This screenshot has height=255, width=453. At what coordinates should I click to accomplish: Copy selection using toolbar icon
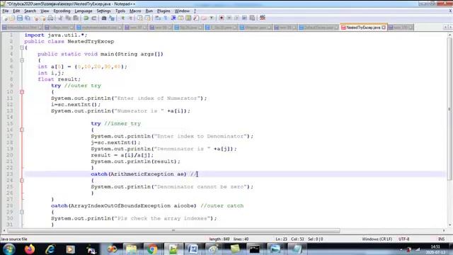[68, 18]
